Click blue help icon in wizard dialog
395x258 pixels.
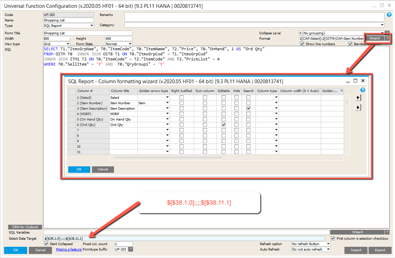[362, 90]
